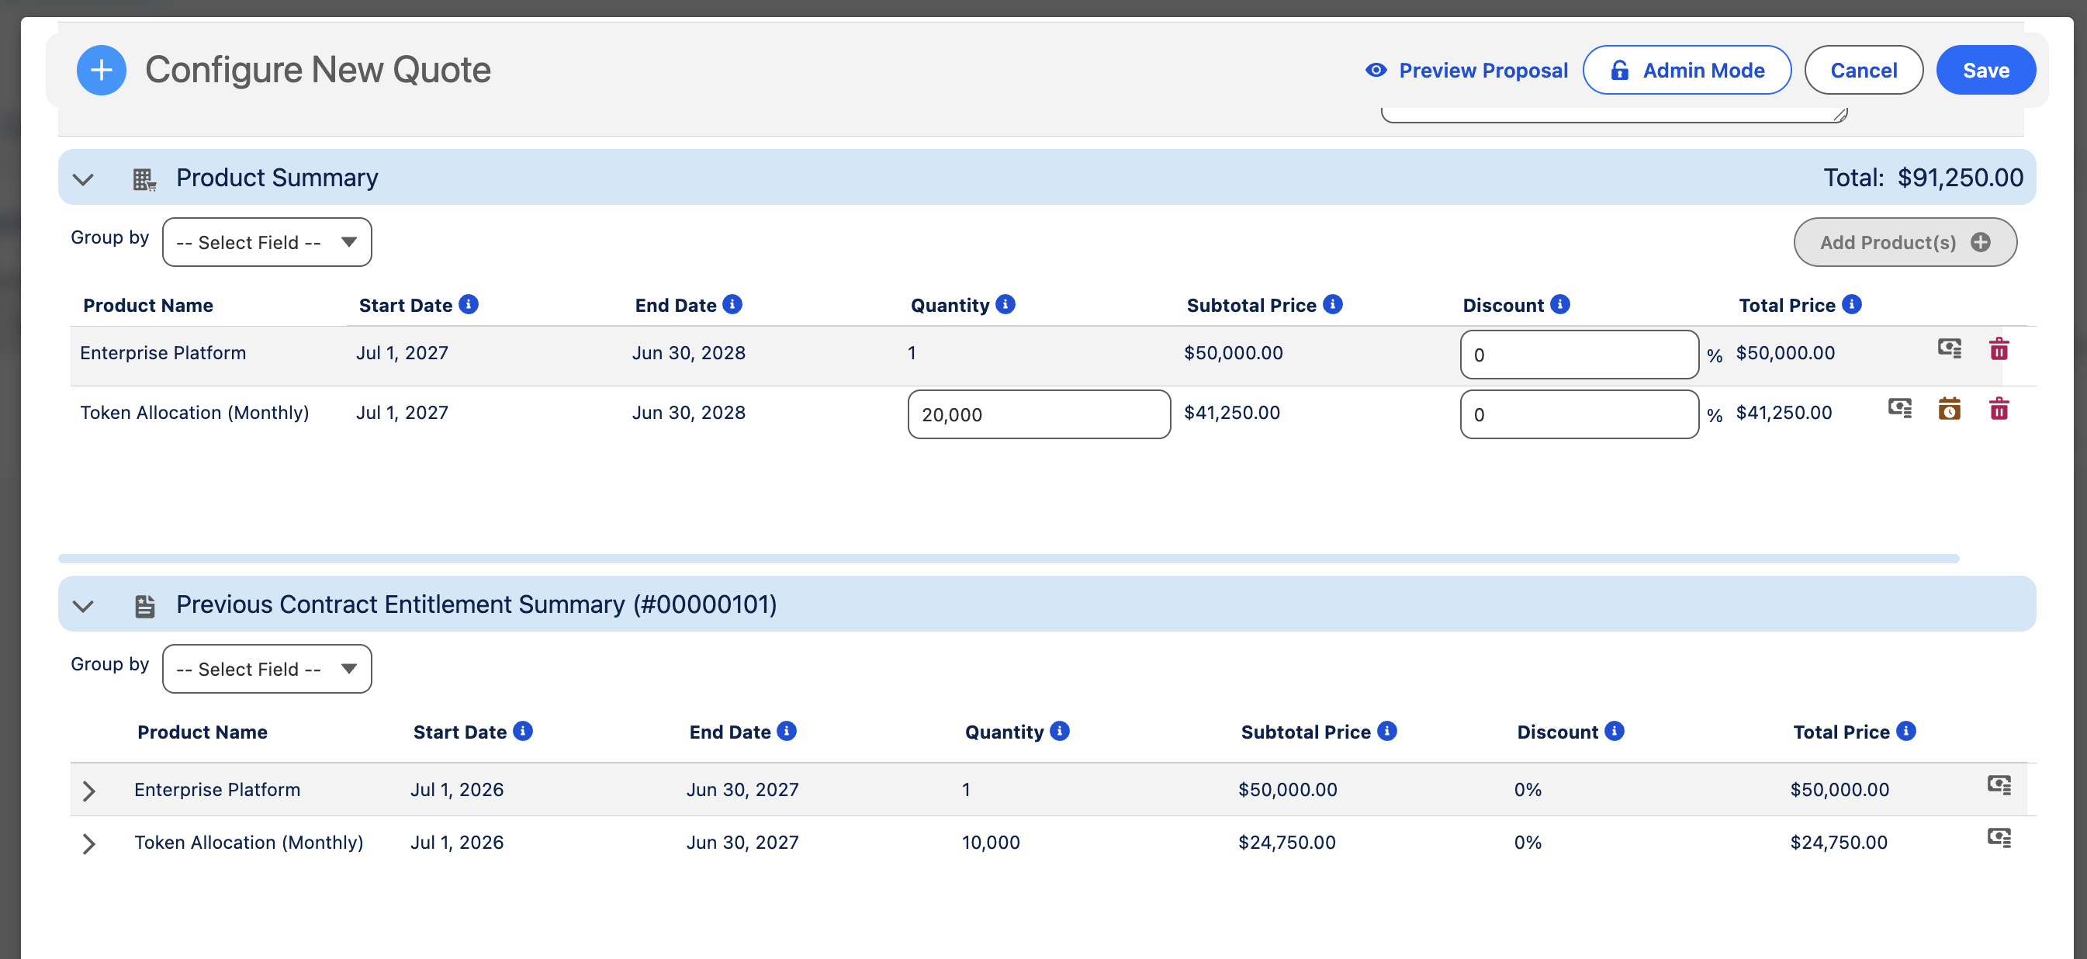Click Product Name header in Product Summary
Image resolution: width=2087 pixels, height=959 pixels.
pyautogui.click(x=148, y=306)
